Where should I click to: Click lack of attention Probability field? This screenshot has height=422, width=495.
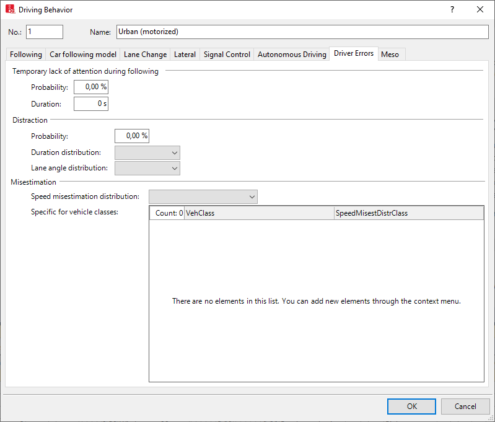[x=91, y=87]
